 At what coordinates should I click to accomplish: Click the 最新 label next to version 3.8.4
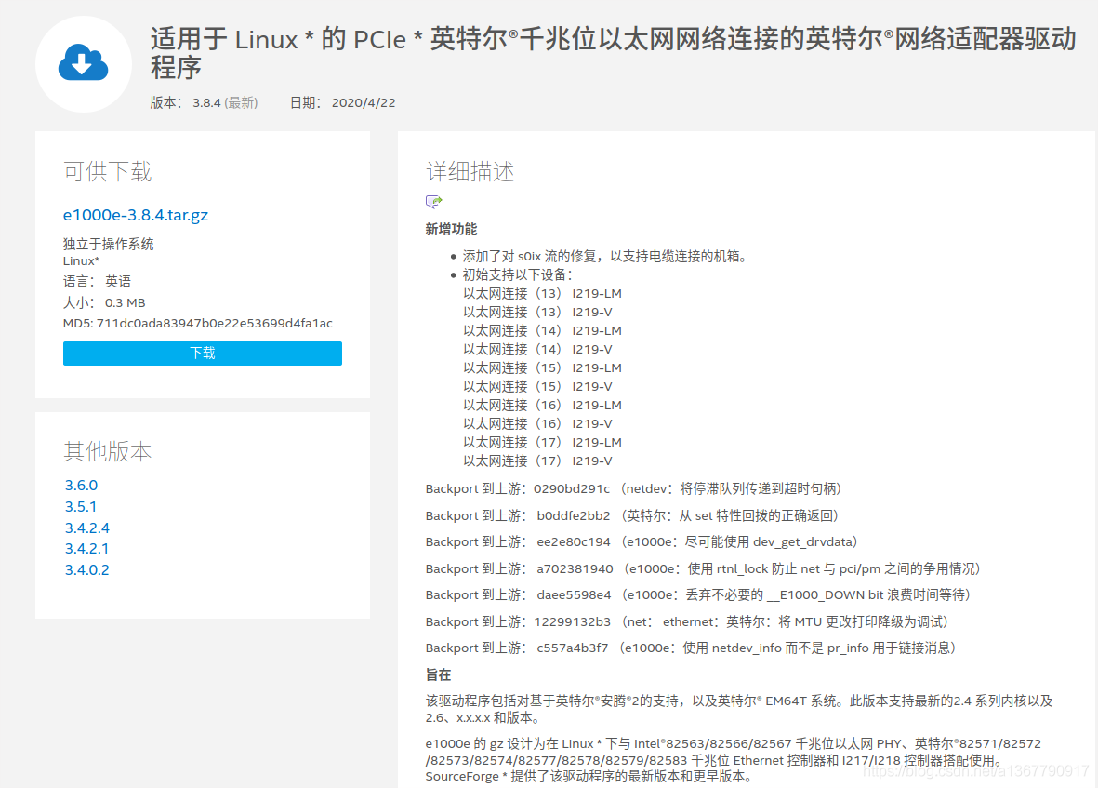coord(239,103)
